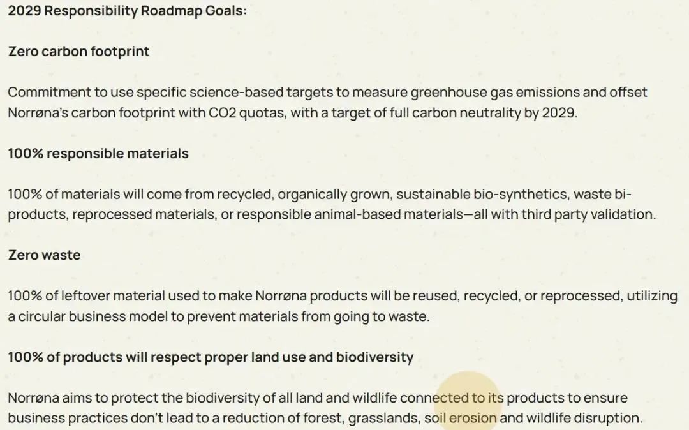Click the land use and biodiversity heading

[x=211, y=357]
